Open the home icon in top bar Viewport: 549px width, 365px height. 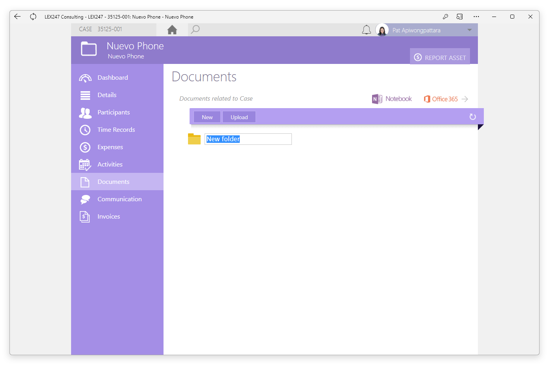pos(172,30)
